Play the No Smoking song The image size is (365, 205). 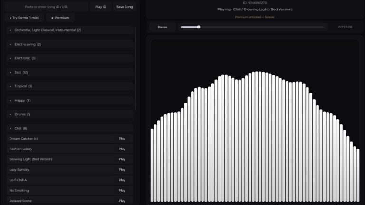(122, 191)
